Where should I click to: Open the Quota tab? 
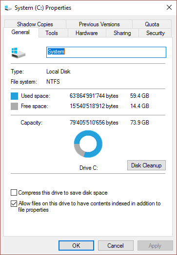click(x=152, y=24)
